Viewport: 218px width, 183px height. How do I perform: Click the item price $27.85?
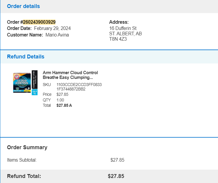pos(62,94)
